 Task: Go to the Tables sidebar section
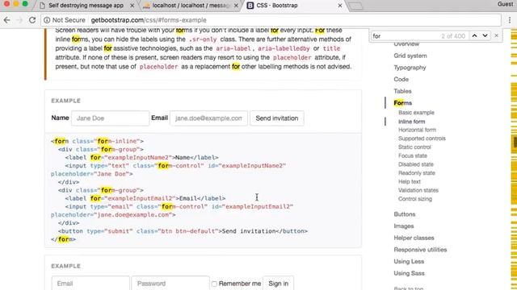pyautogui.click(x=402, y=91)
